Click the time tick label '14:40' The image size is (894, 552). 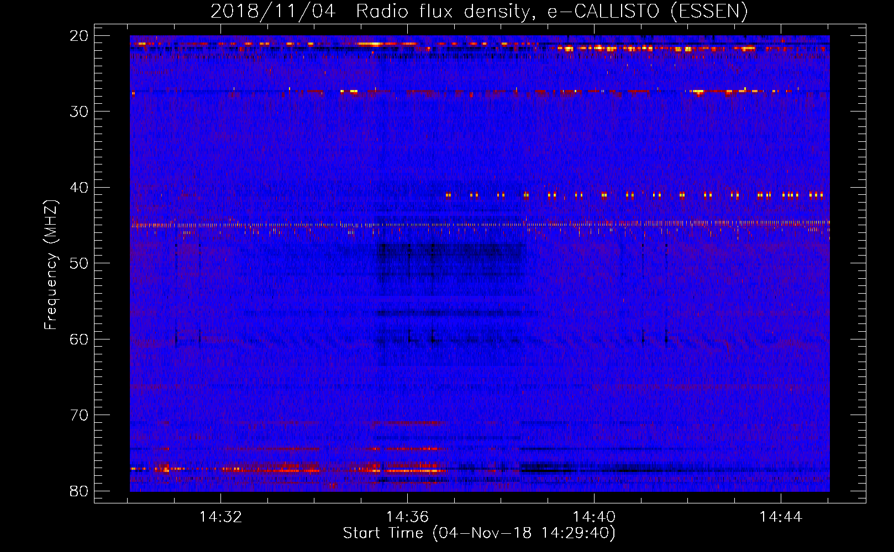pos(594,517)
